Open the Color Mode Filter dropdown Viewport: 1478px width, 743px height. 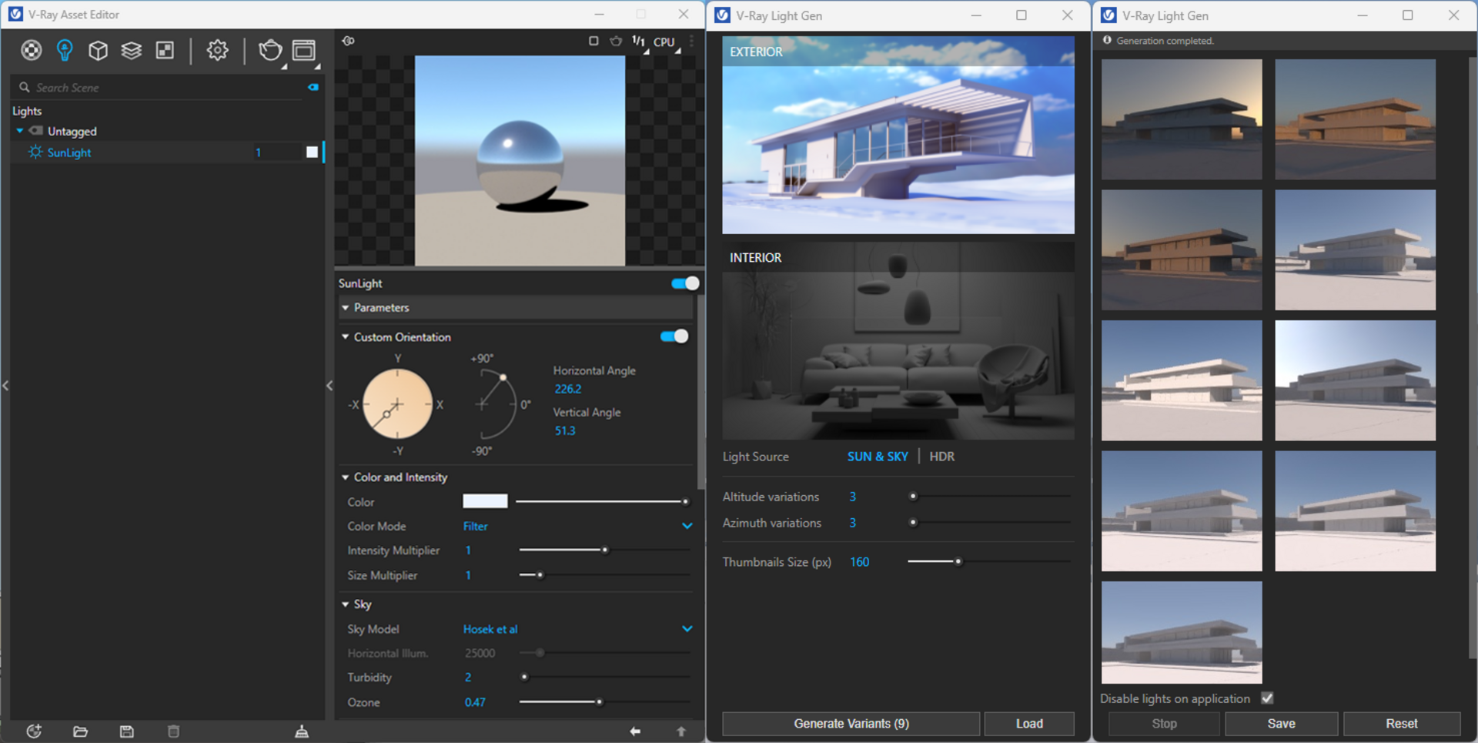[x=578, y=526]
